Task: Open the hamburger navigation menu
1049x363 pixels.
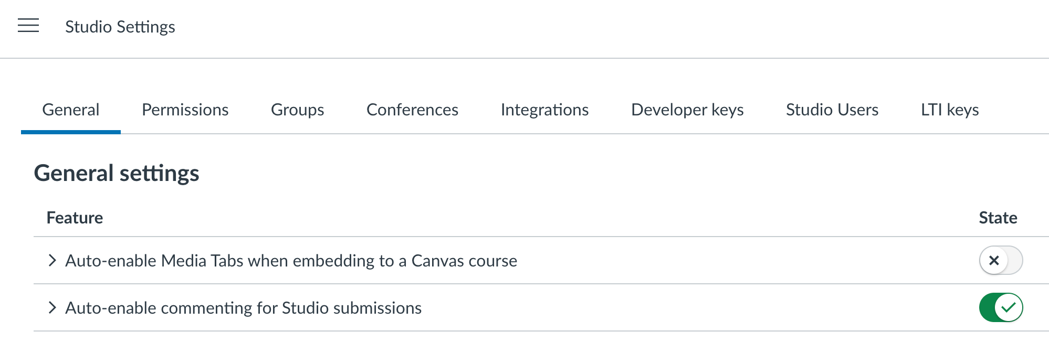Action: click(x=28, y=25)
